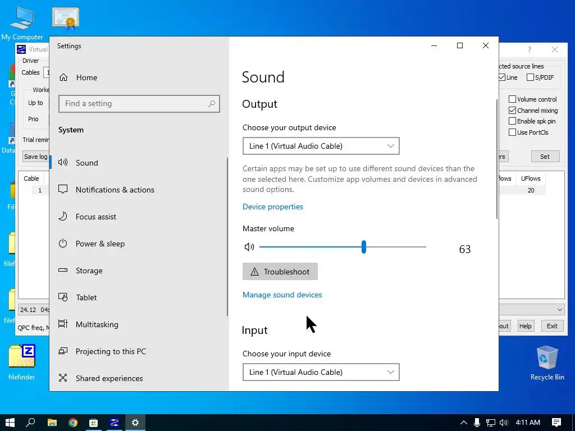Click the Sound page vertical scrollbar
Image resolution: width=575 pixels, height=431 pixels.
pyautogui.click(x=497, y=159)
